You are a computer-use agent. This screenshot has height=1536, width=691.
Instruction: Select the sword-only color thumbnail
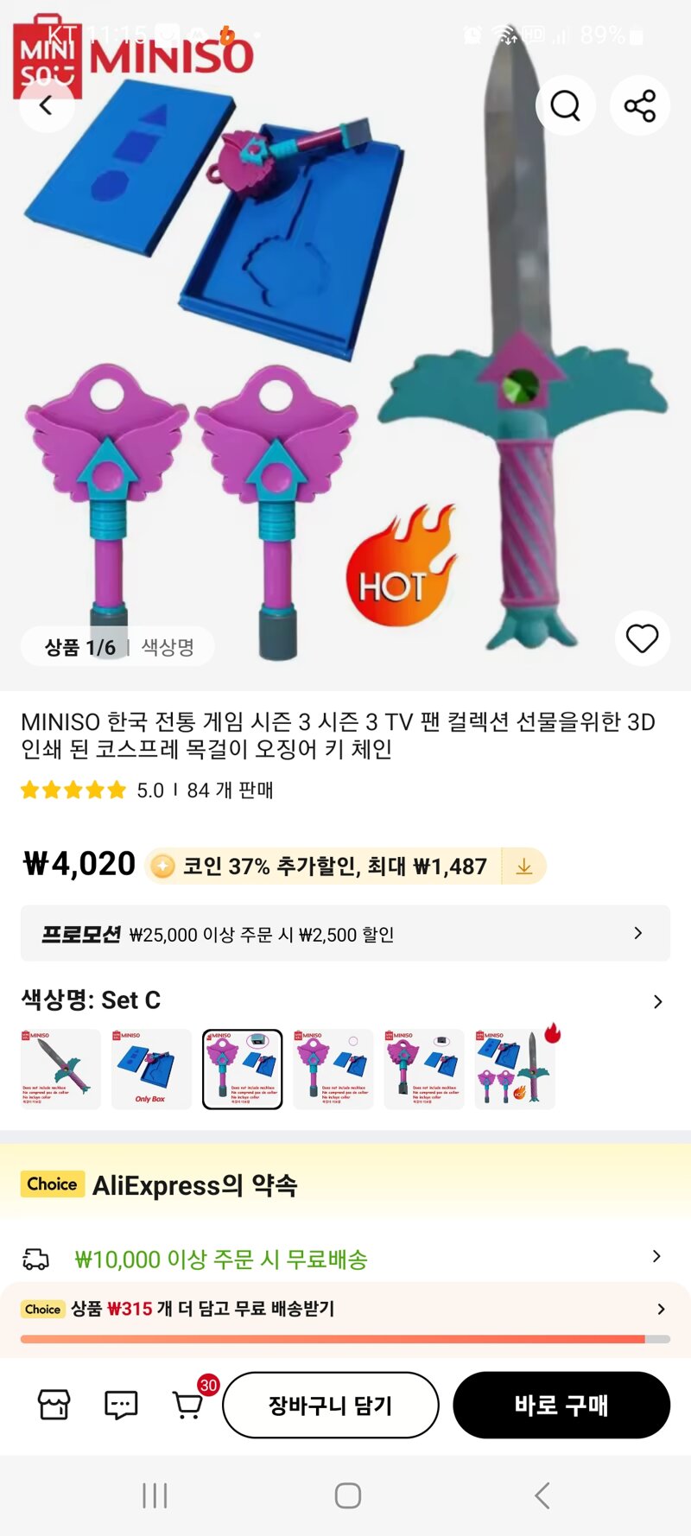point(60,1069)
